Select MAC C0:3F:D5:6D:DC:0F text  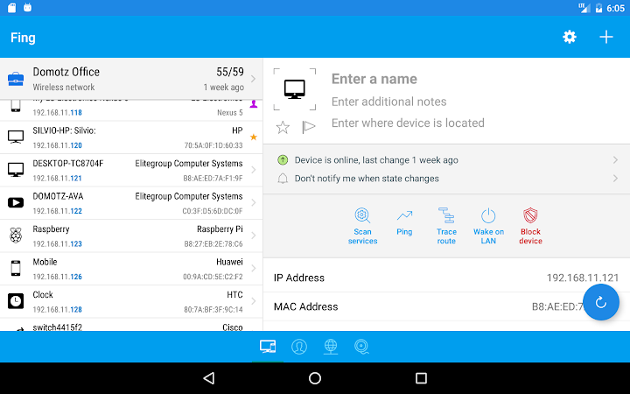(213, 211)
